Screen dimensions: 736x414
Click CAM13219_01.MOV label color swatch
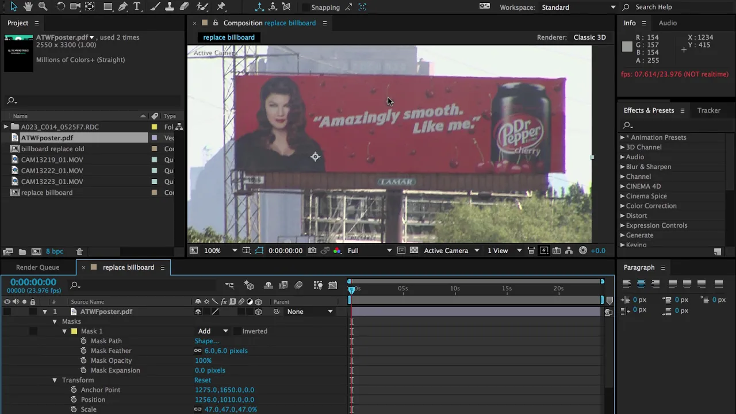(154, 160)
